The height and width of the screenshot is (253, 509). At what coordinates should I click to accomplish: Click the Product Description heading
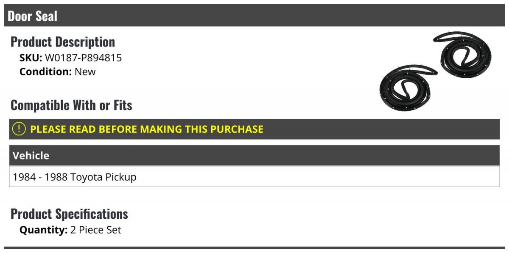[63, 42]
